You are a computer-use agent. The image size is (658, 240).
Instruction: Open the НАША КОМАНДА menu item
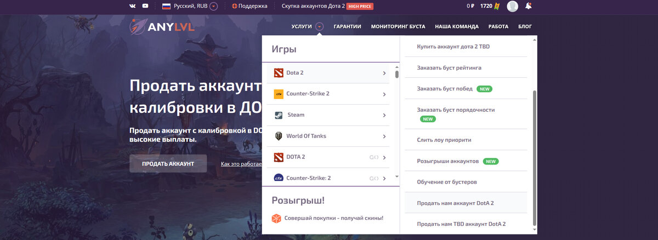click(x=457, y=26)
